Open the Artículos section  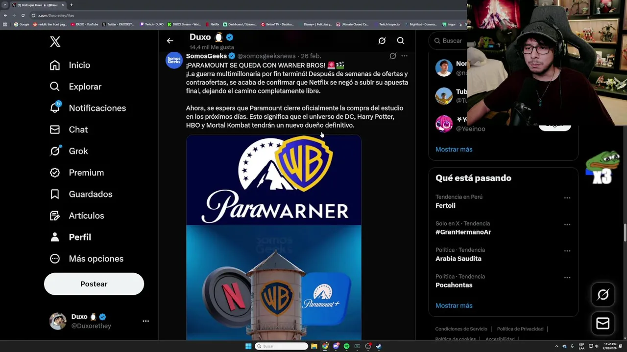pyautogui.click(x=76, y=216)
